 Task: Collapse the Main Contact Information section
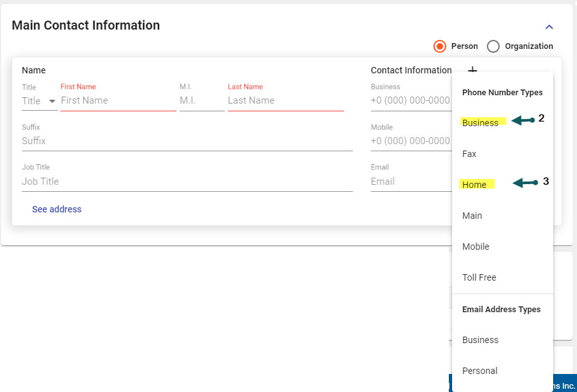[x=549, y=27]
